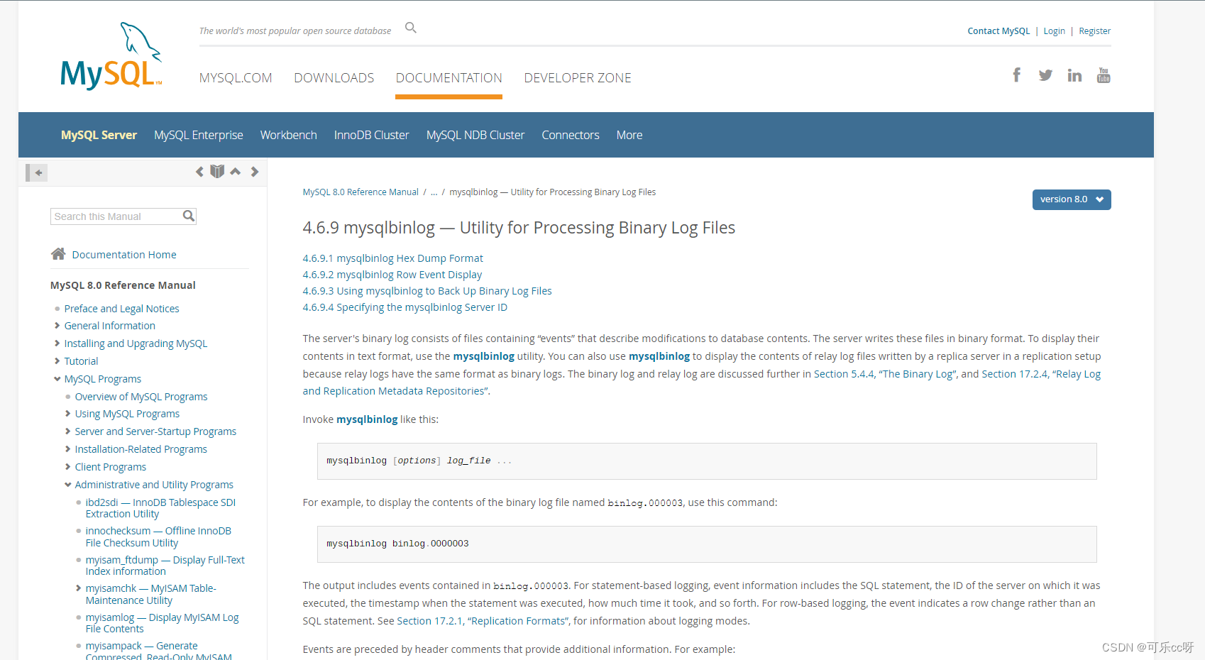Image resolution: width=1205 pixels, height=660 pixels.
Task: Click the Documentation Home house icon
Action: click(58, 253)
